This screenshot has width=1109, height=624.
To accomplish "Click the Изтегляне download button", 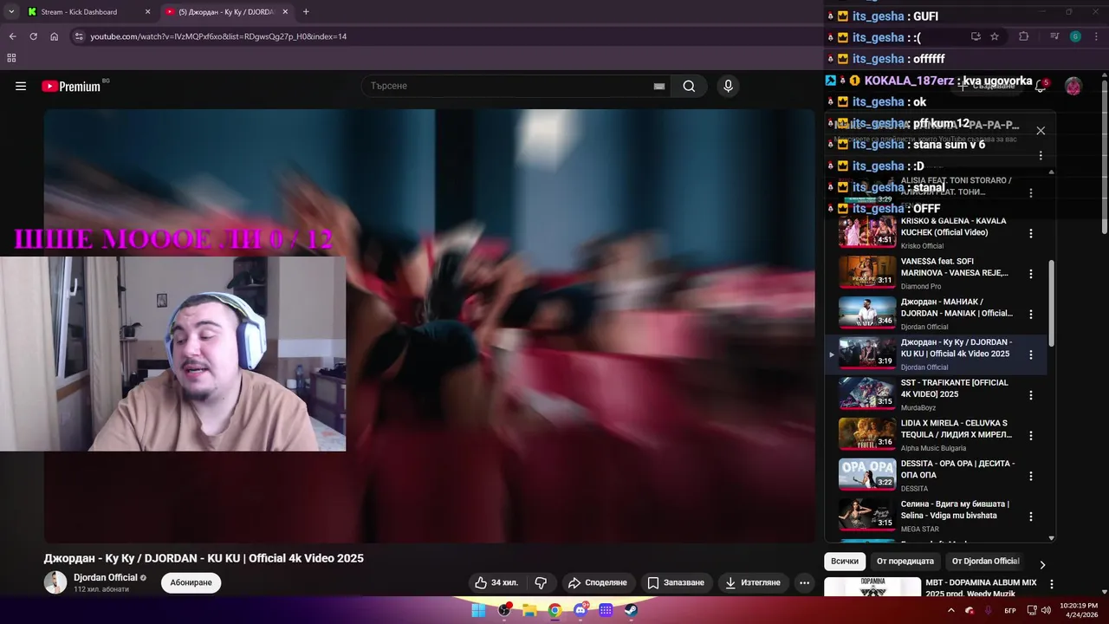I will pyautogui.click(x=754, y=582).
